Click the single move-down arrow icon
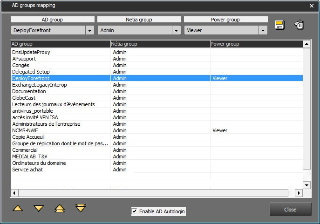 click(39, 208)
